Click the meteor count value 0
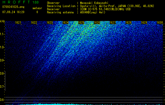Screen dimensions: 165x105 coord(37,12)
